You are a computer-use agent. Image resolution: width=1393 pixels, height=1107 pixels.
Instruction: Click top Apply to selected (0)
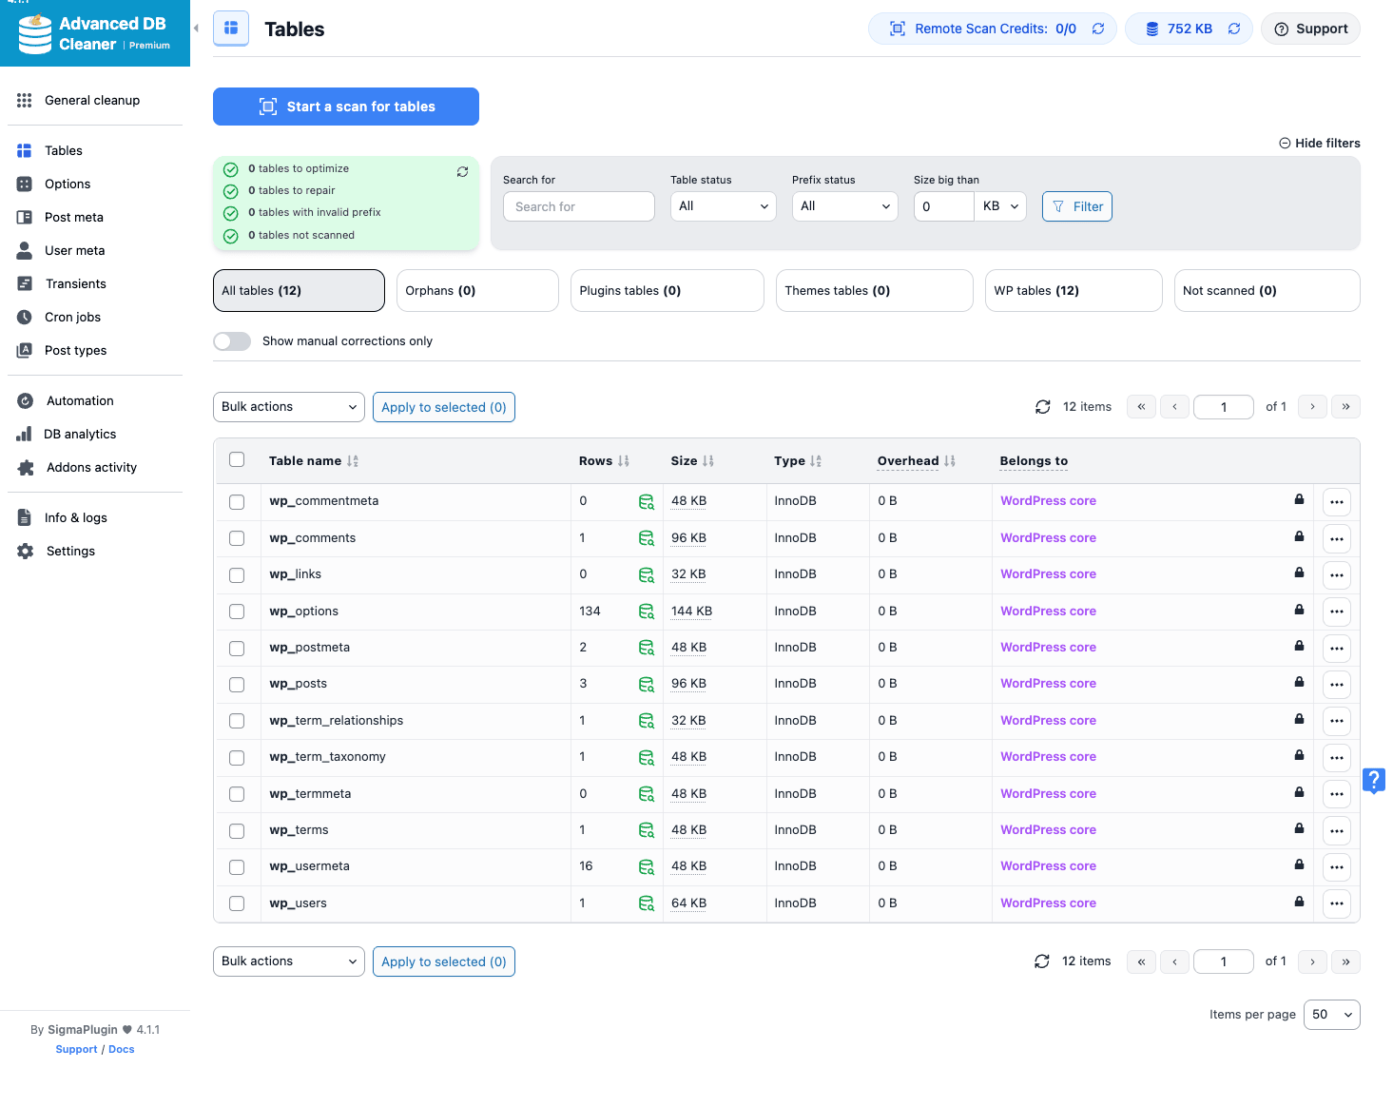point(444,407)
